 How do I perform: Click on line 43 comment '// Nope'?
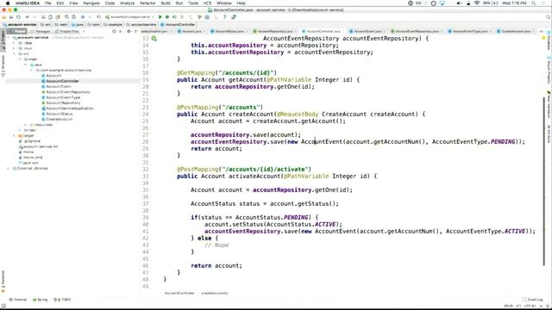click(x=216, y=245)
